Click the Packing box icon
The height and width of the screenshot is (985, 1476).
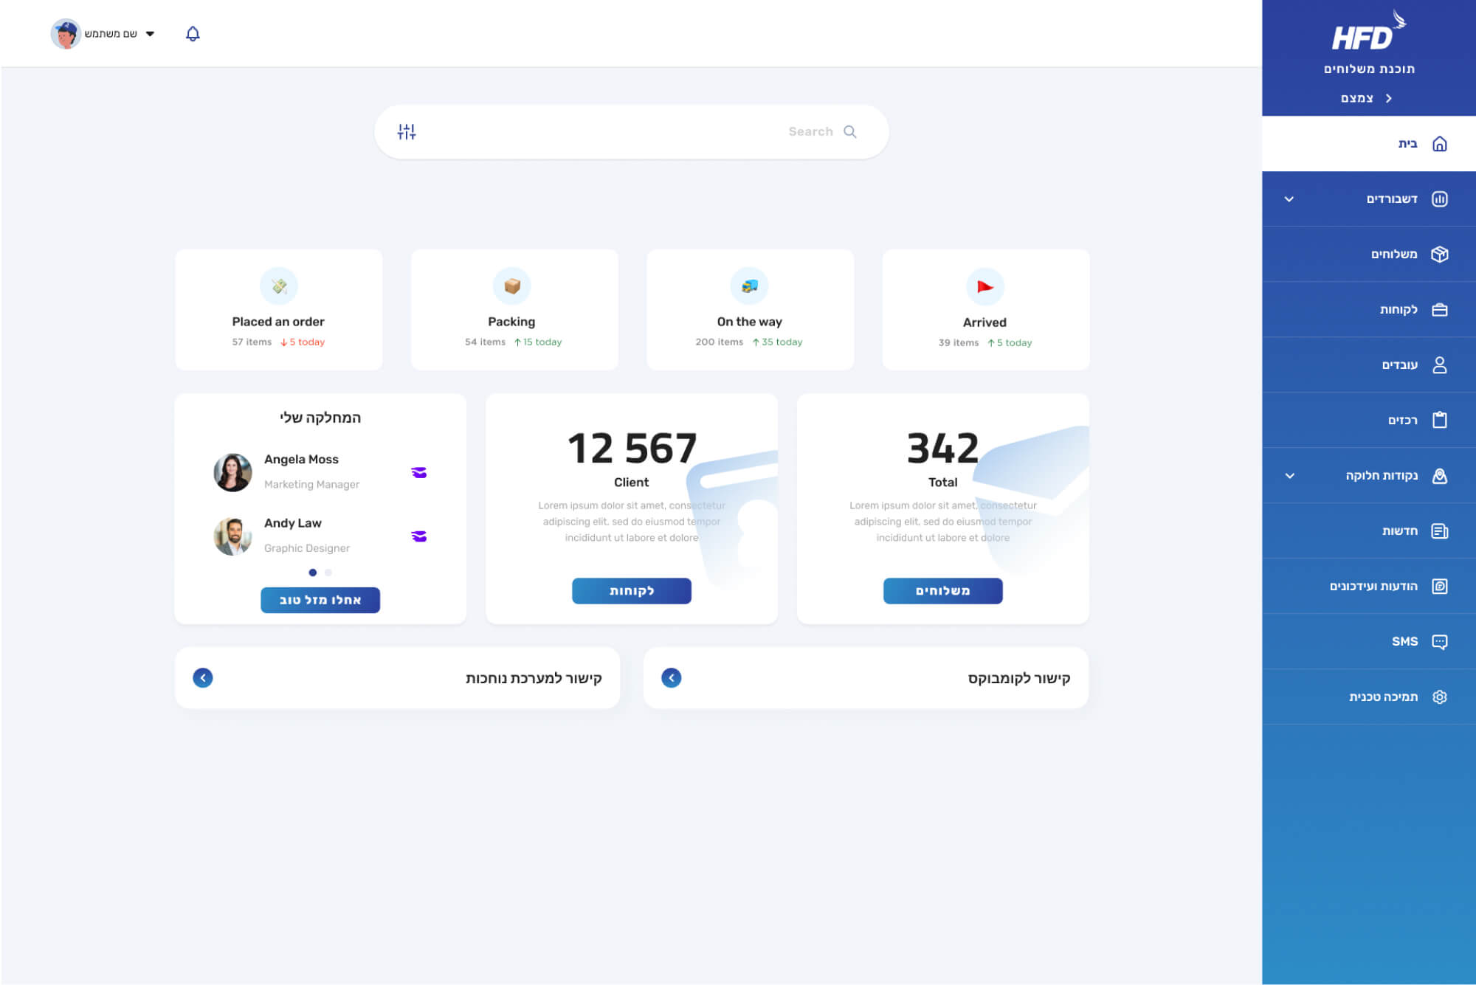click(511, 286)
